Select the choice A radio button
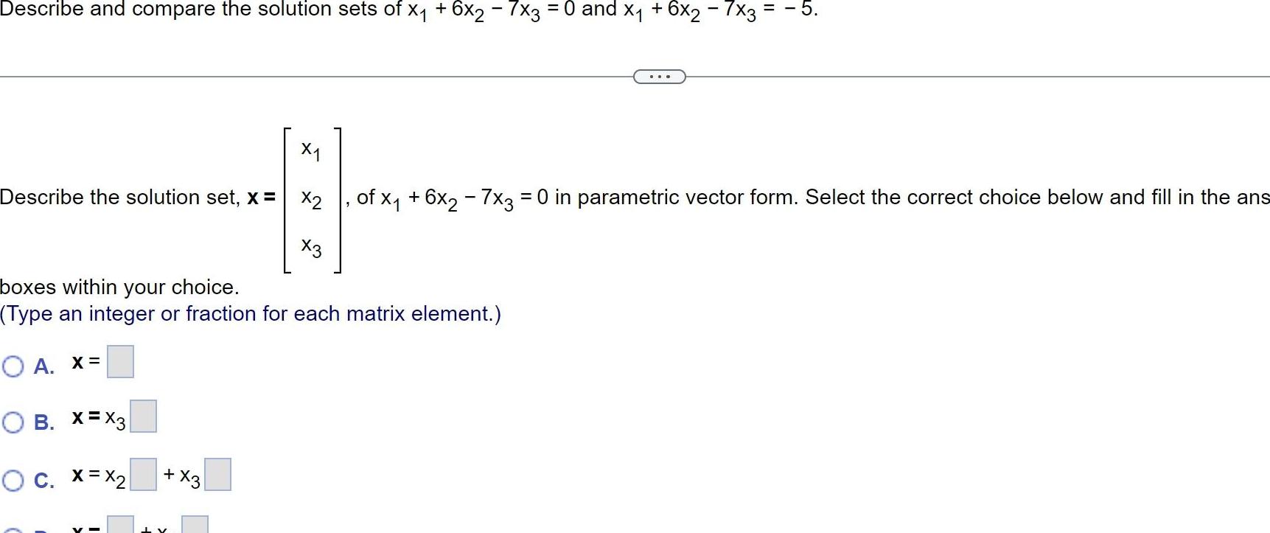Image resolution: width=1270 pixels, height=533 pixels. point(12,366)
